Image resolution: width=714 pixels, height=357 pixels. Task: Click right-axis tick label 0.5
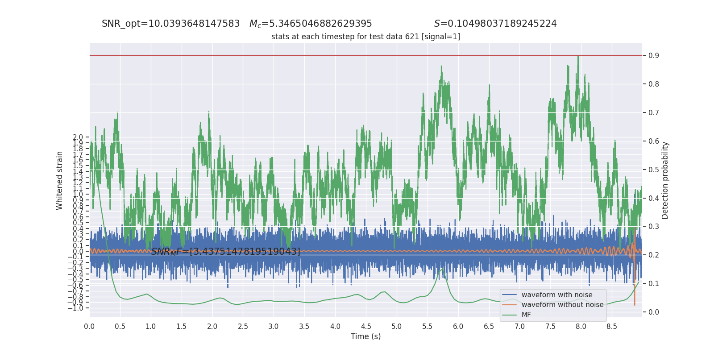(x=654, y=170)
